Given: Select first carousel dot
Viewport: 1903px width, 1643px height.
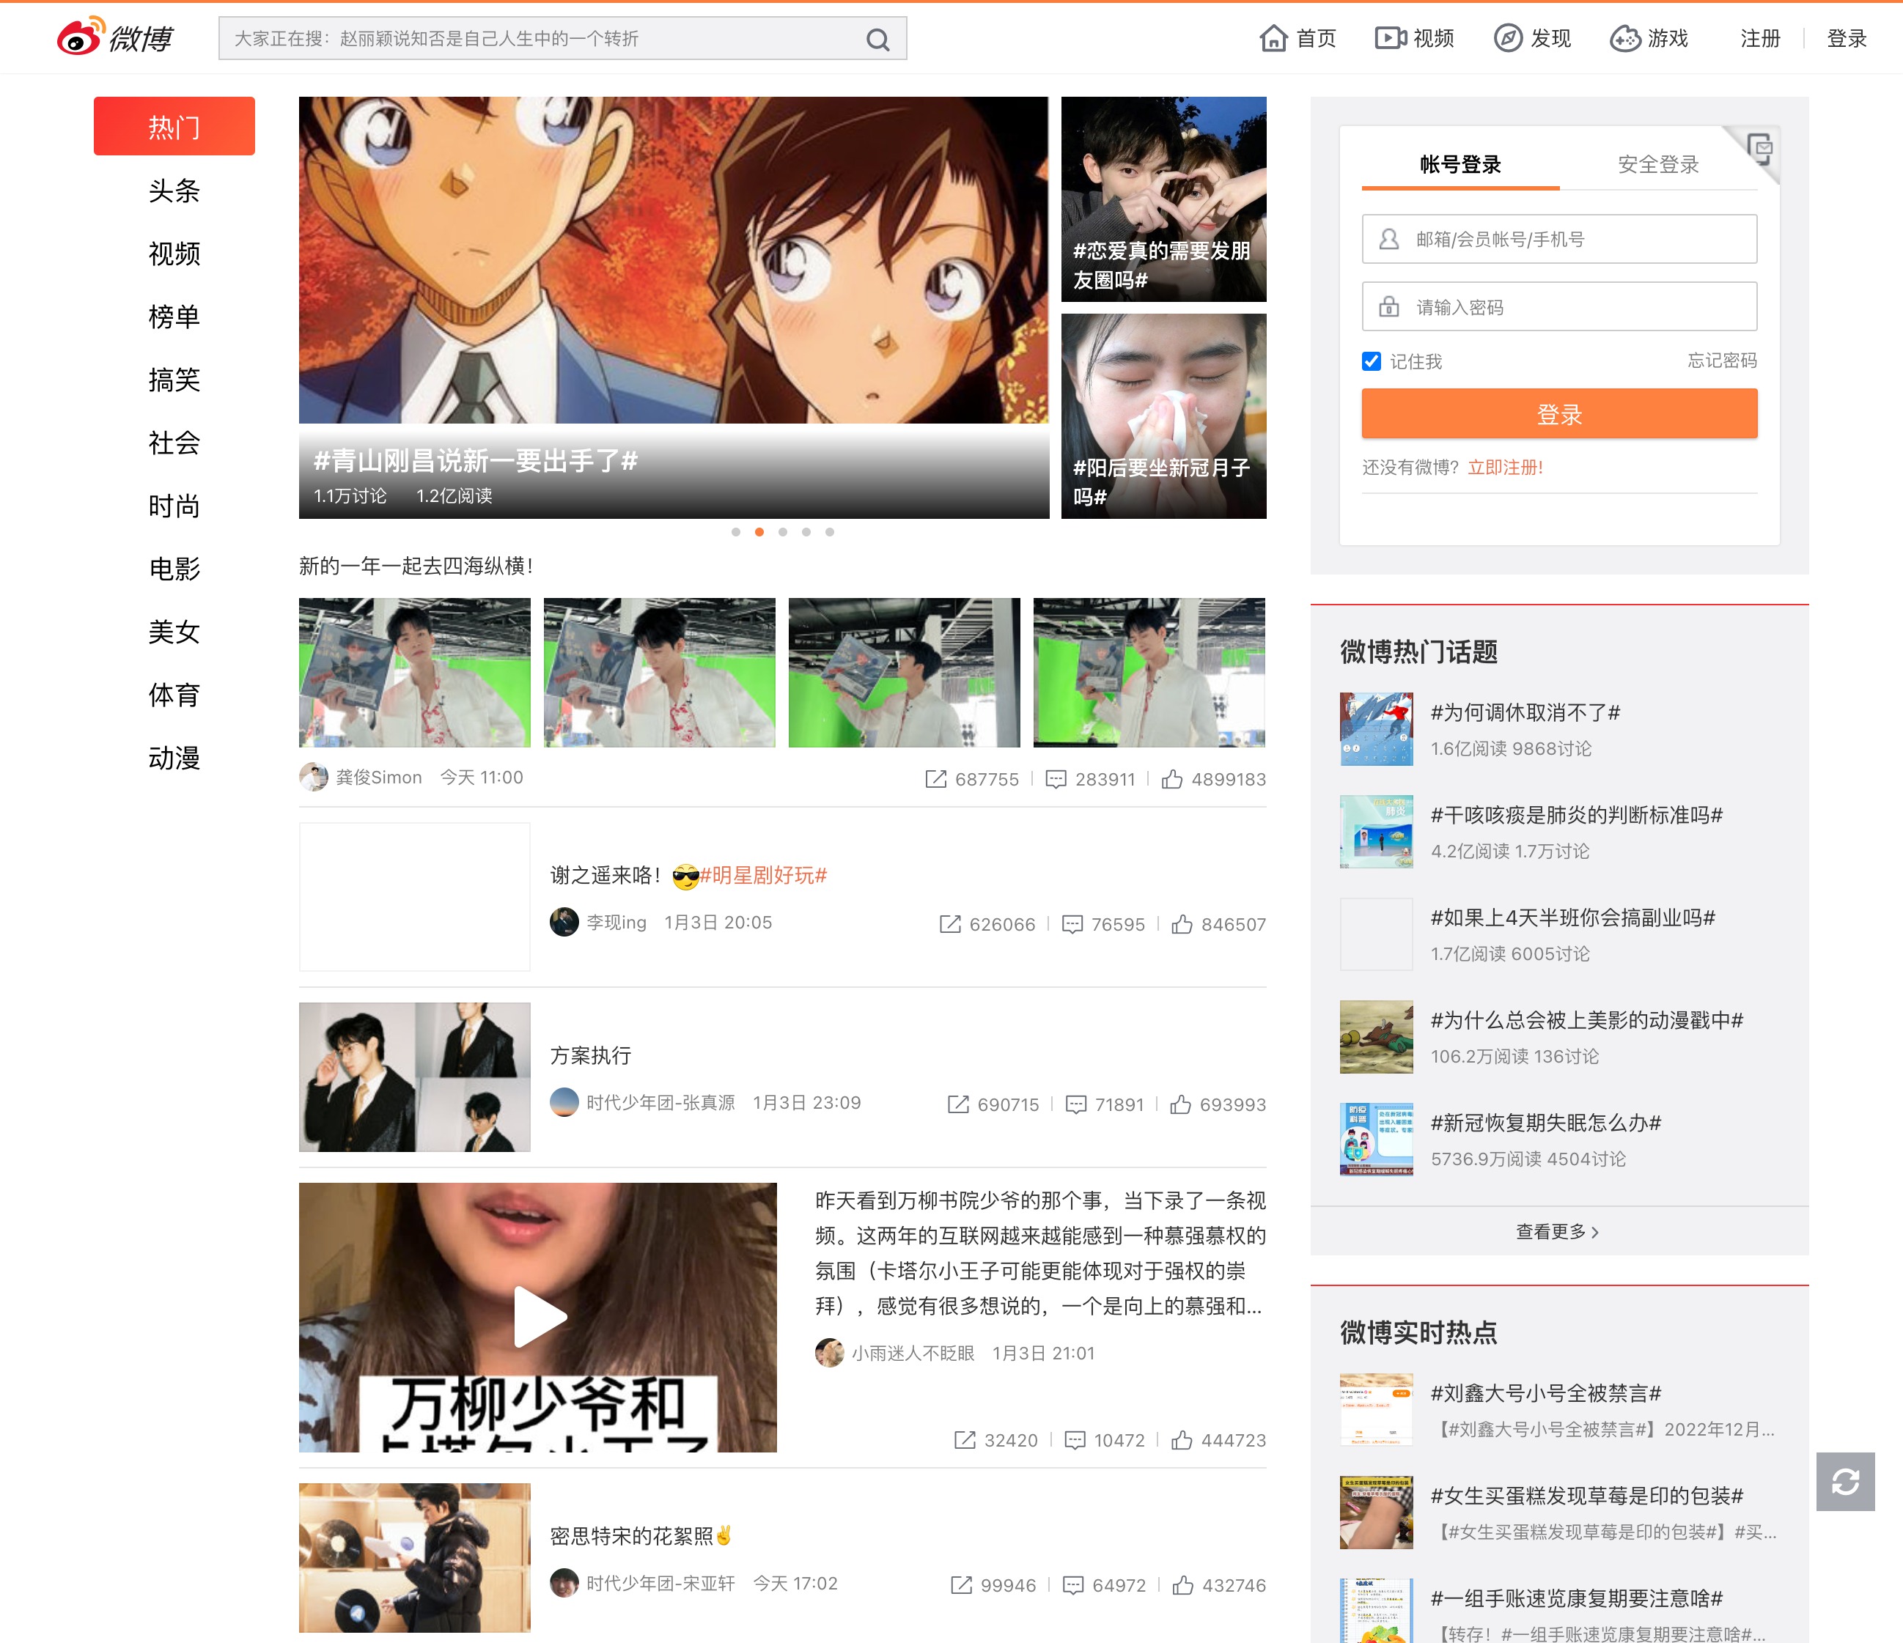Looking at the screenshot, I should pos(736,532).
